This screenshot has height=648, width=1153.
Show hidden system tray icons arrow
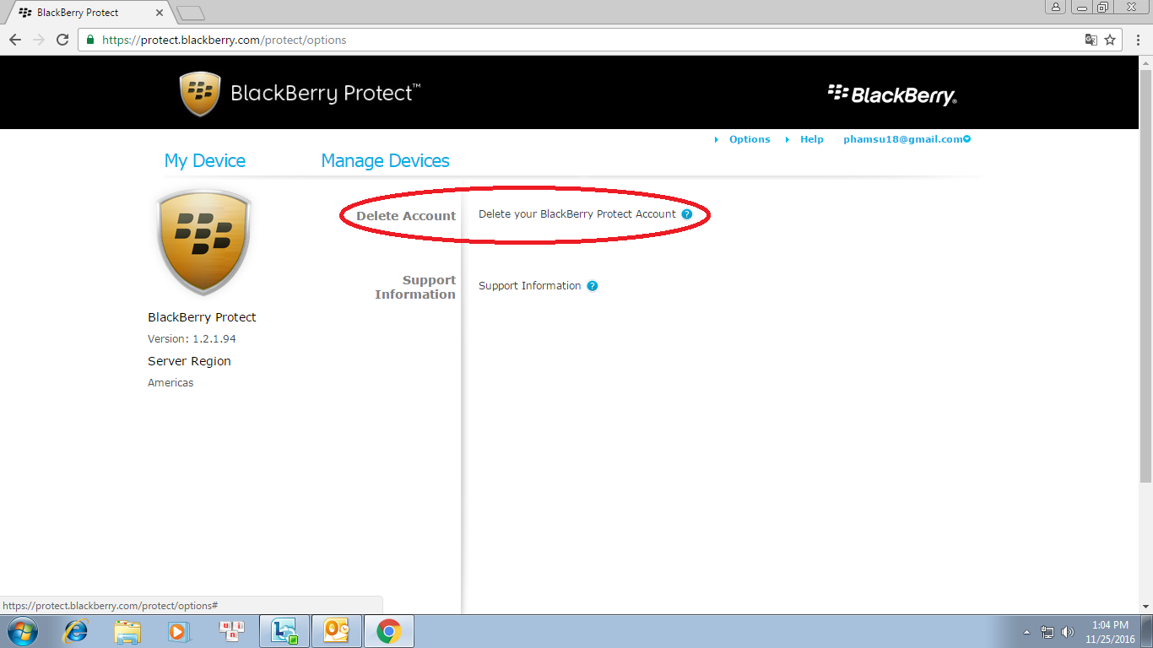click(x=1027, y=632)
